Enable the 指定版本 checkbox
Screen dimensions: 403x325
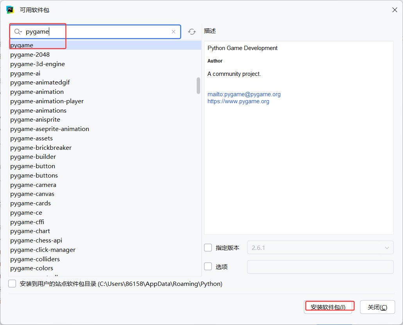(208, 248)
